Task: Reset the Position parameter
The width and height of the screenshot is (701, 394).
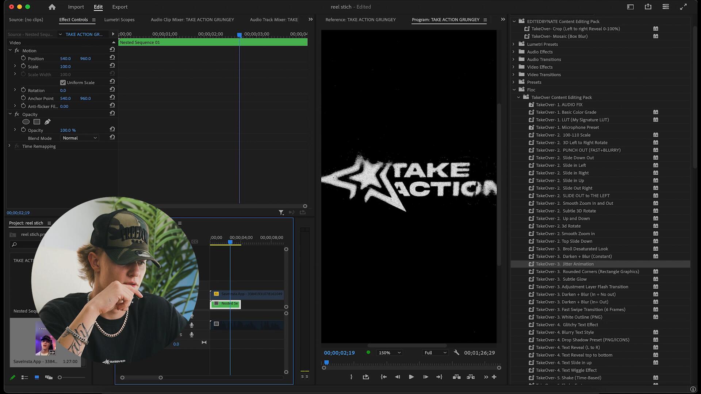Action: tap(112, 58)
